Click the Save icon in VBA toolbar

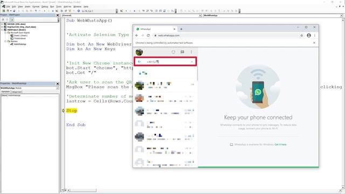14,11
